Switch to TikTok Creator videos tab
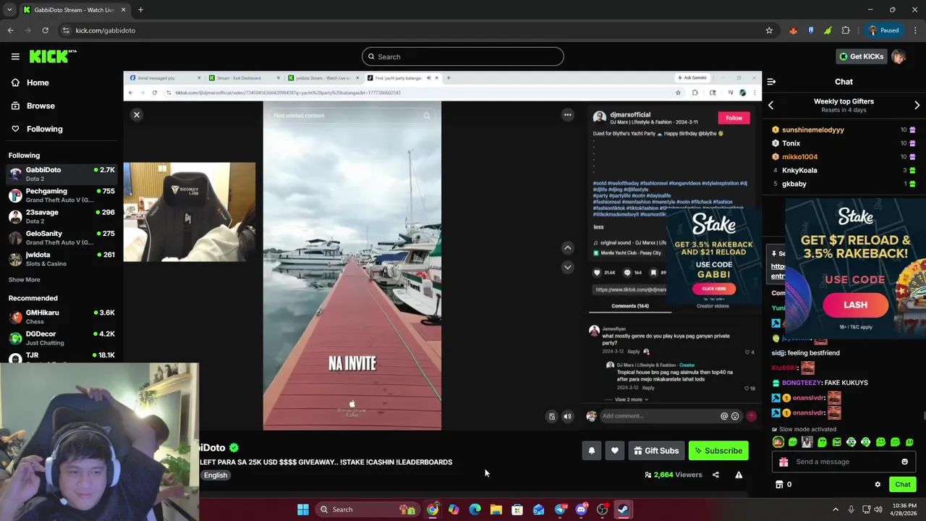The image size is (926, 521). 712,306
